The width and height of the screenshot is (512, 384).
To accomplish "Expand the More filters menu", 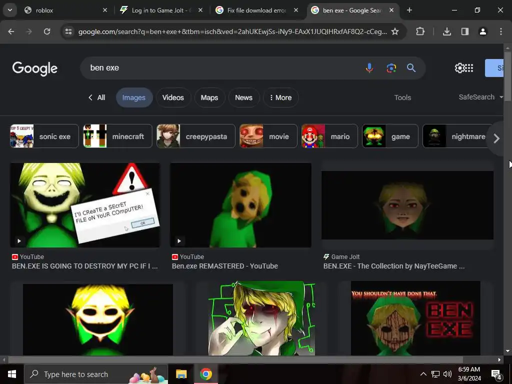I will point(280,97).
